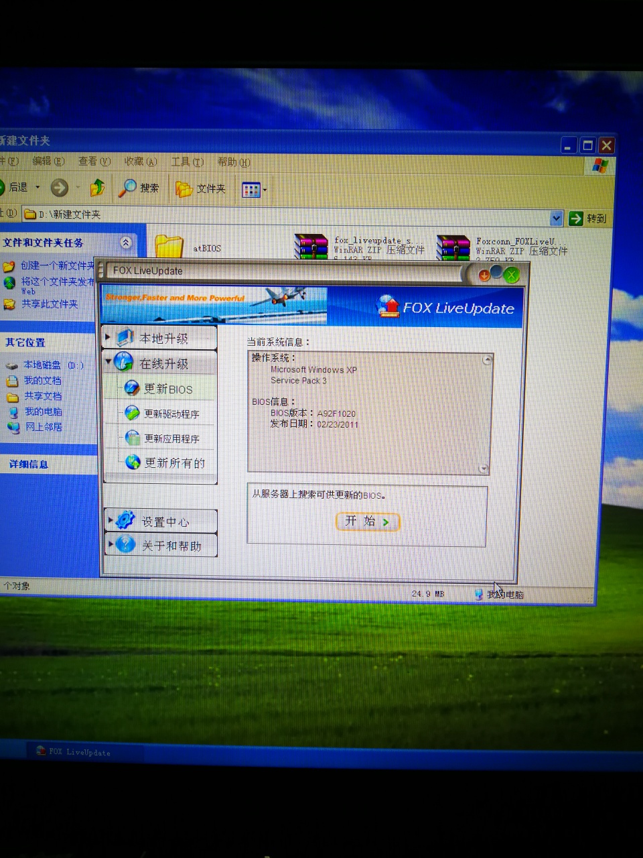Select the Foxconn_FOXLiveU ZIP archive
Screen dimensions: 643x858
502,247
